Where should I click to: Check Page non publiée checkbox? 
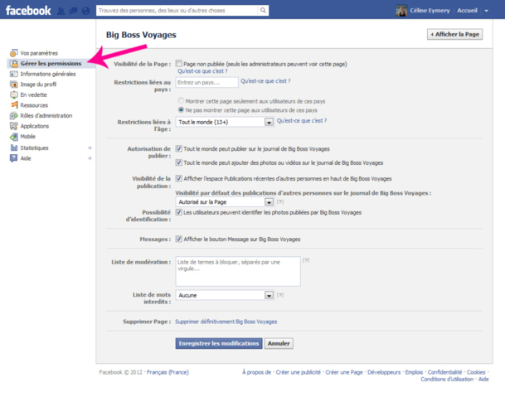[179, 64]
